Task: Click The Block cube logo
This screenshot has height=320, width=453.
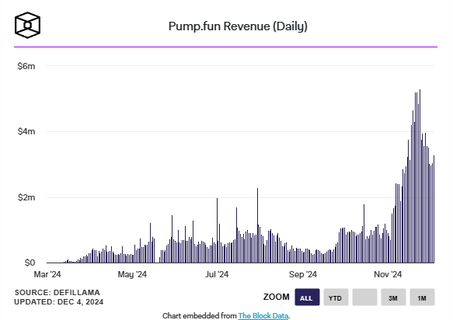Action: [27, 25]
